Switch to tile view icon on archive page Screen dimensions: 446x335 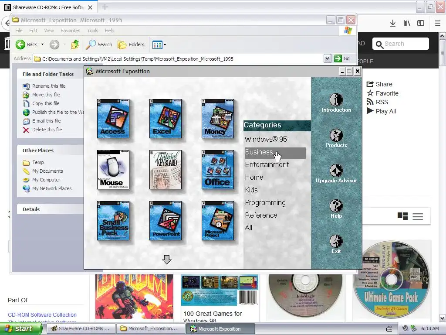[402, 216]
